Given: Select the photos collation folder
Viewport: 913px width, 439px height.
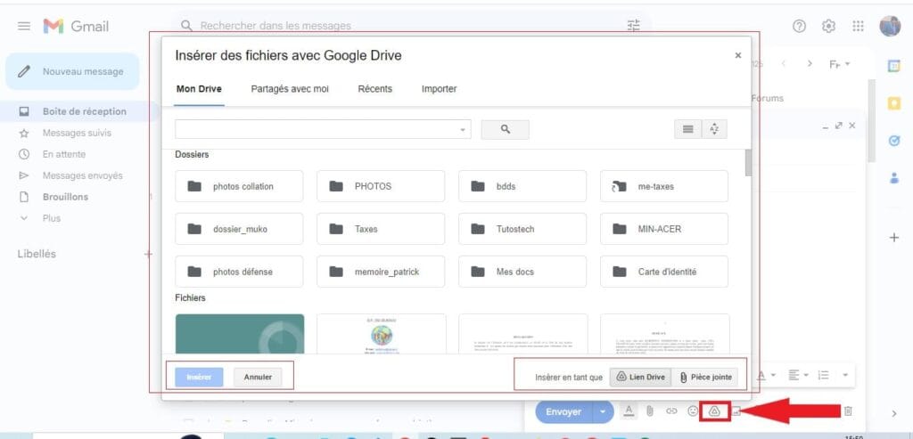Looking at the screenshot, I should (x=239, y=186).
